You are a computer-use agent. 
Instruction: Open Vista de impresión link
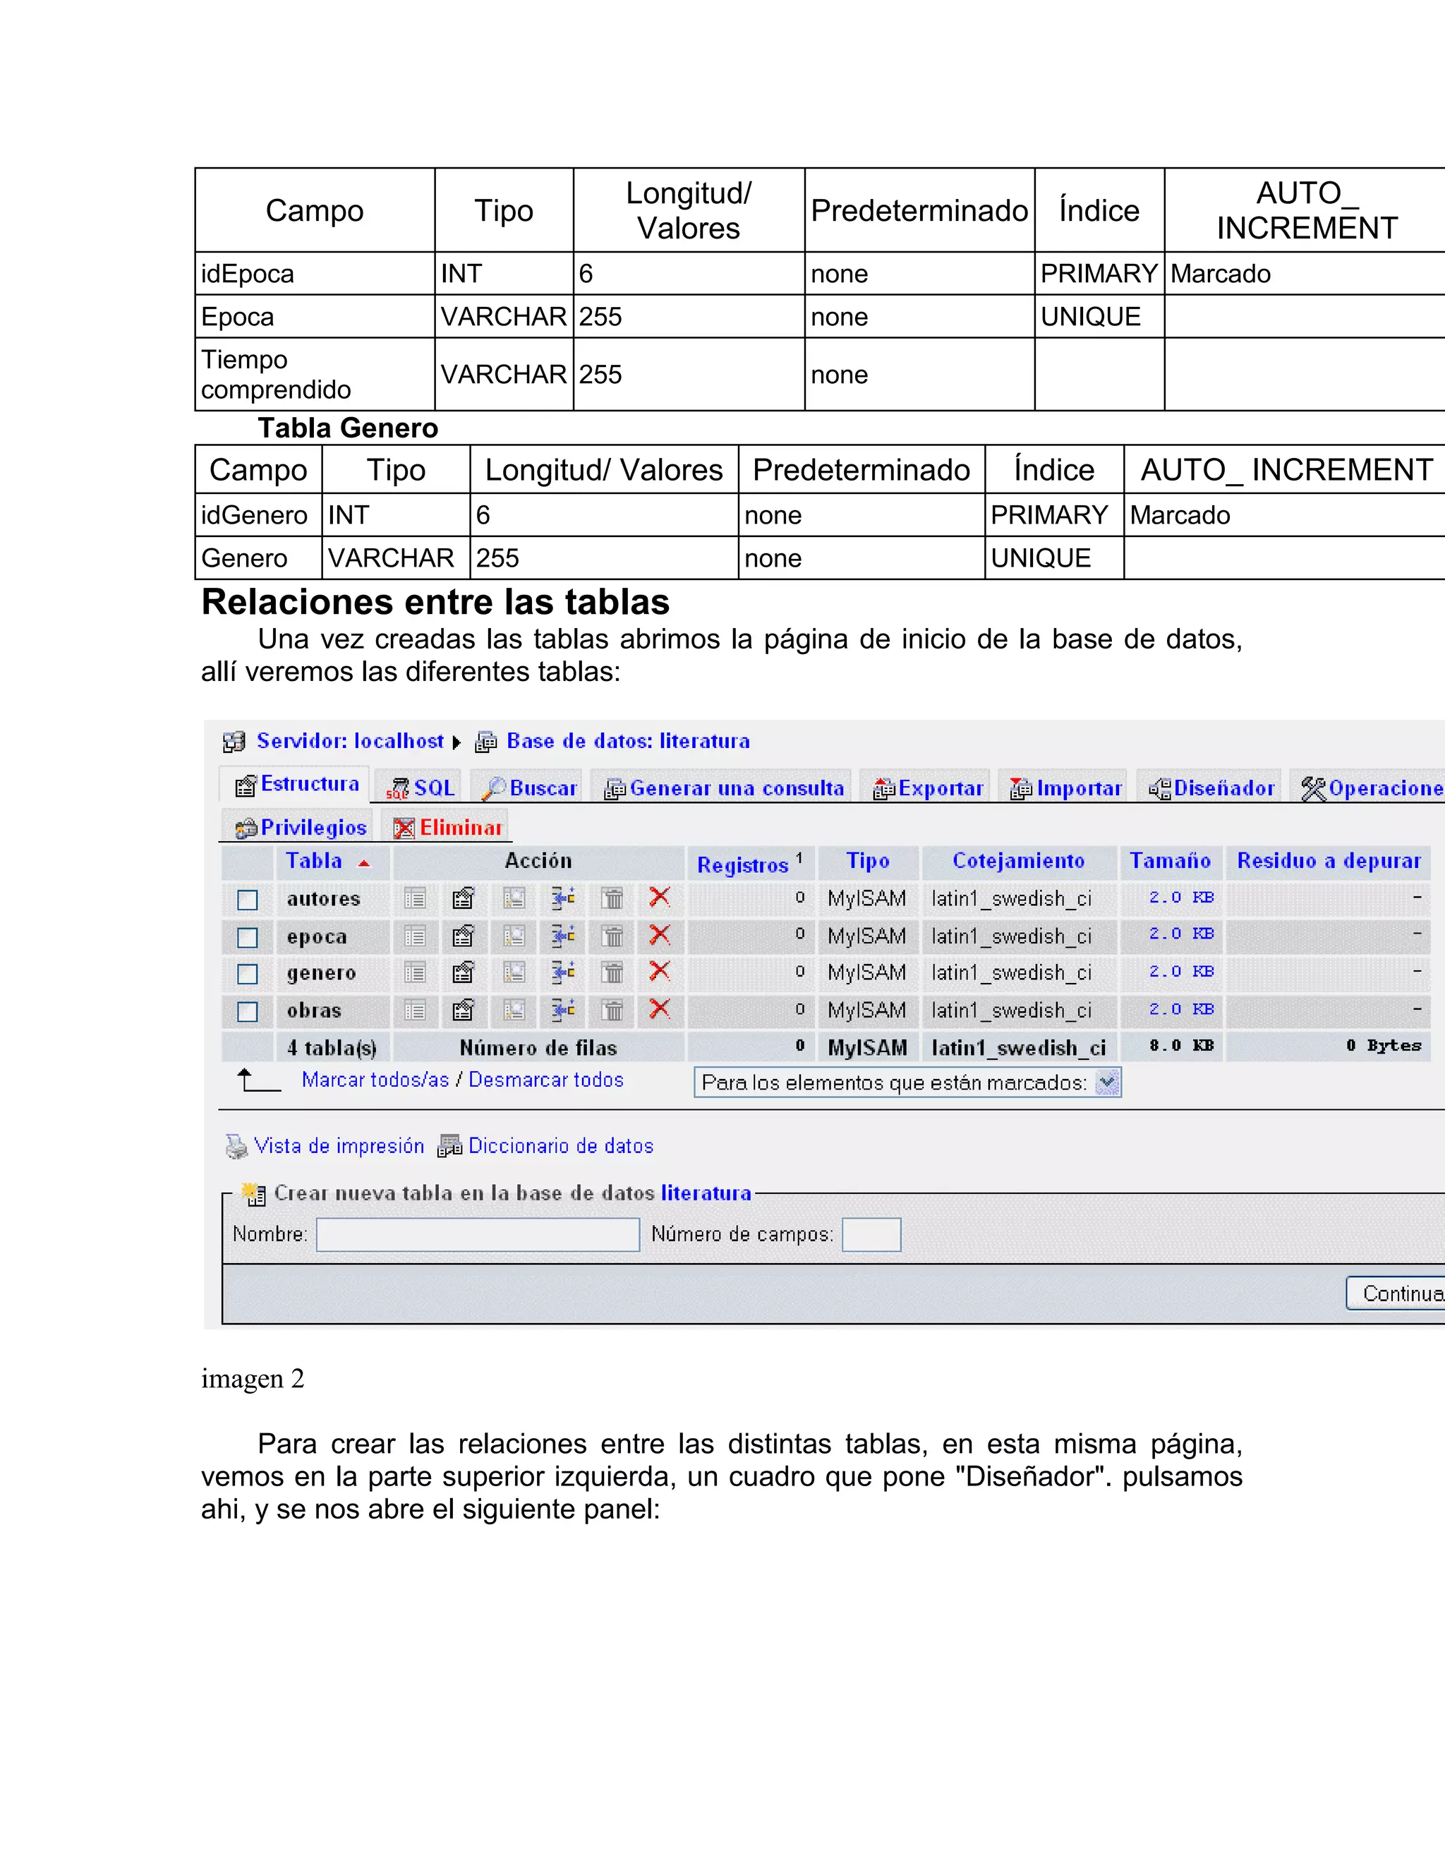[x=339, y=1145]
